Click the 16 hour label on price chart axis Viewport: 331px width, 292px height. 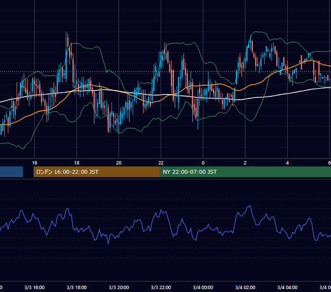tap(35, 163)
